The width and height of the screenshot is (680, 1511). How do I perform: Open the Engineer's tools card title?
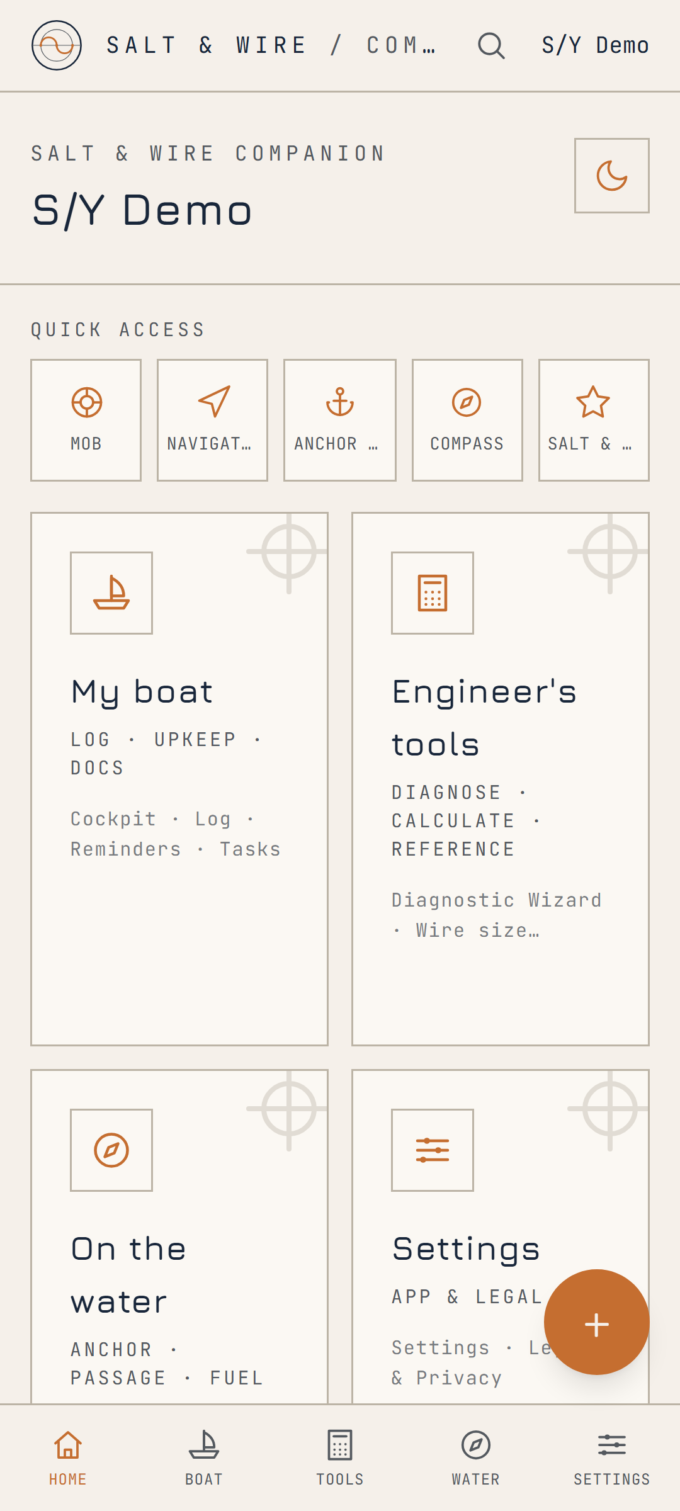coord(484,718)
